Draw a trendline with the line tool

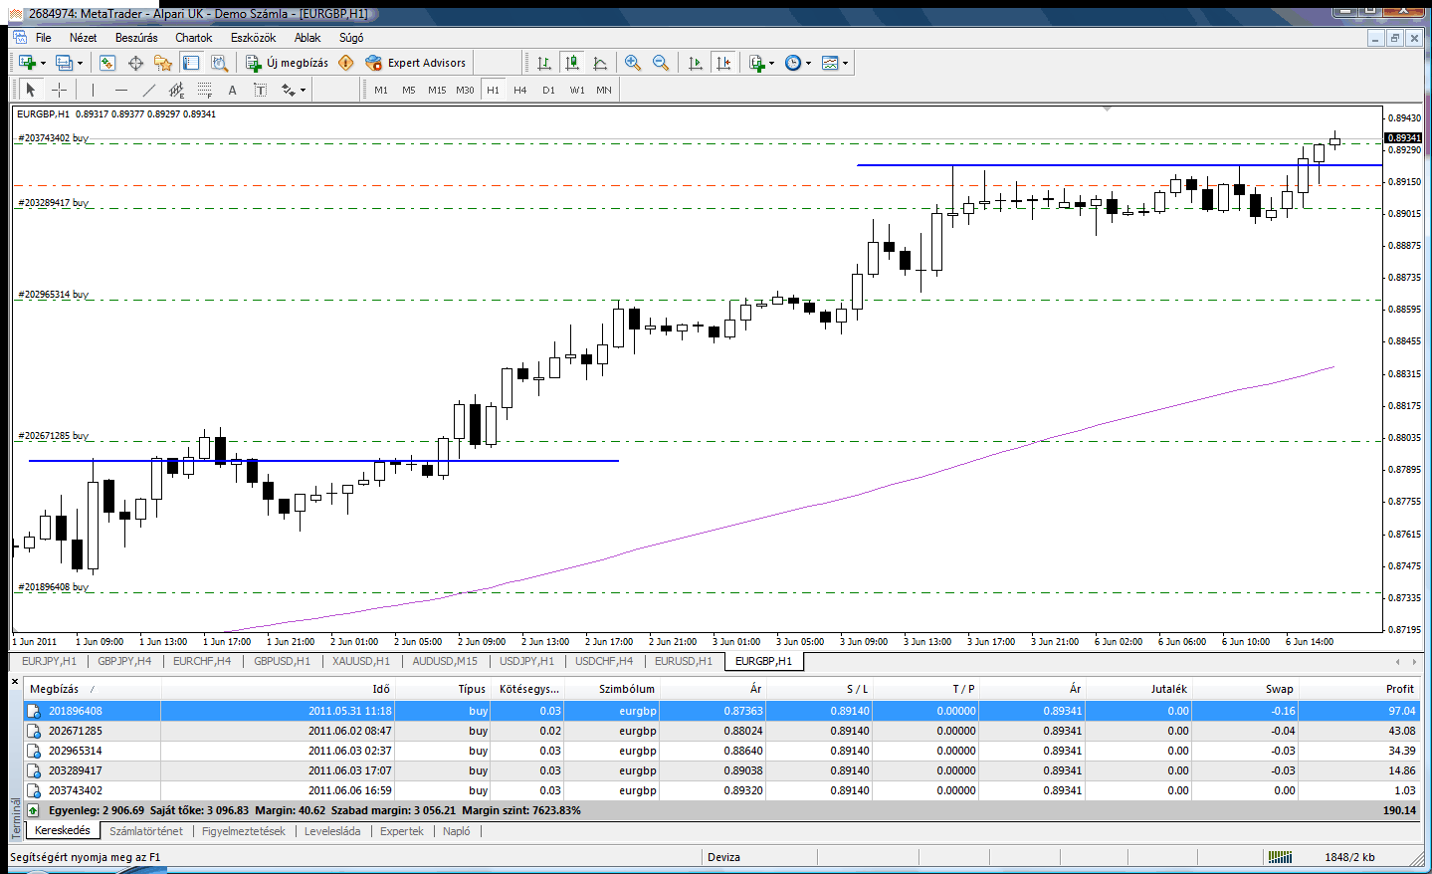tap(148, 90)
